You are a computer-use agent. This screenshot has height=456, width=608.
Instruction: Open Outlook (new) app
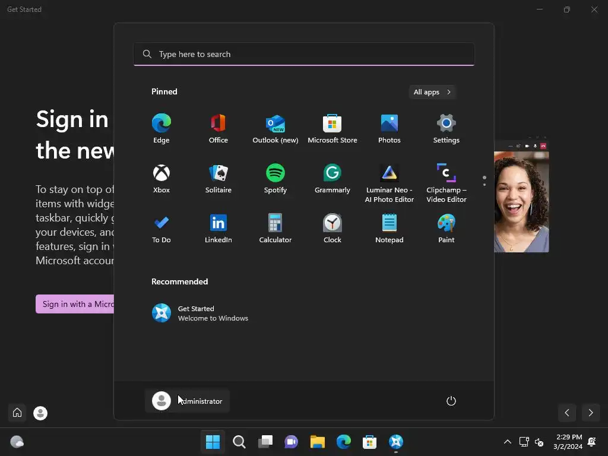(x=275, y=129)
